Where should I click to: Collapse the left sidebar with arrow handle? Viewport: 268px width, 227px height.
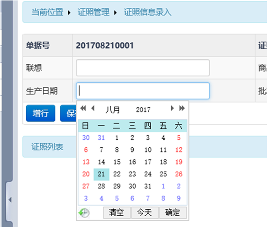pyautogui.click(x=10, y=200)
